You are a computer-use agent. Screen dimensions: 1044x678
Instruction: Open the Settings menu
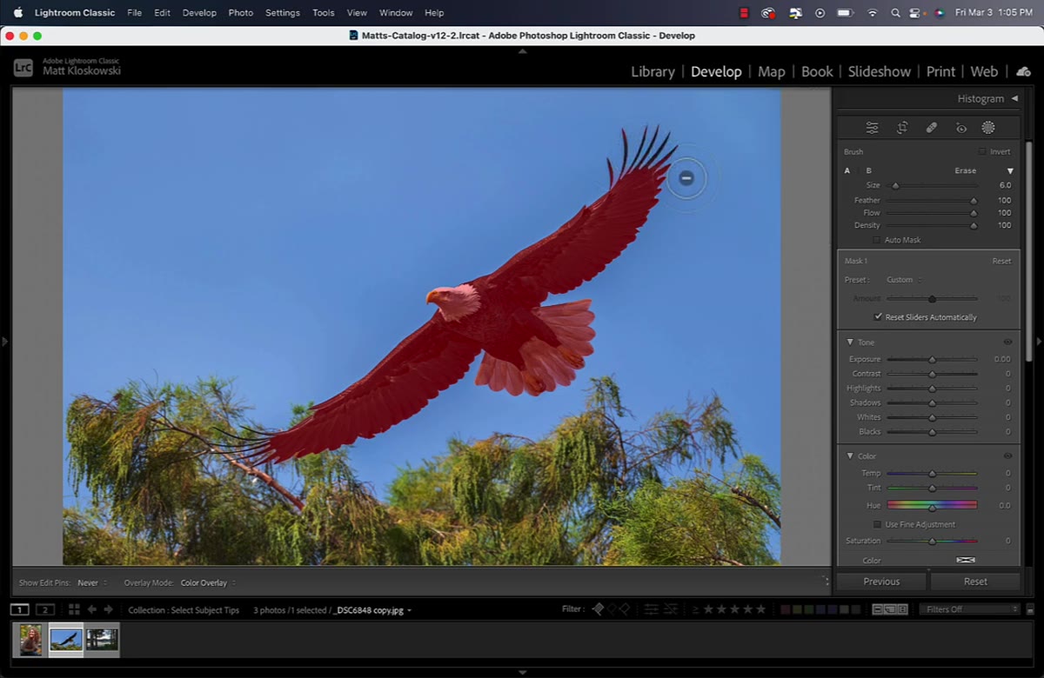click(283, 13)
